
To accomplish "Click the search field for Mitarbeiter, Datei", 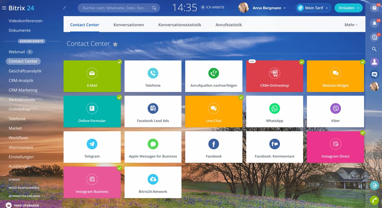I will coord(119,8).
